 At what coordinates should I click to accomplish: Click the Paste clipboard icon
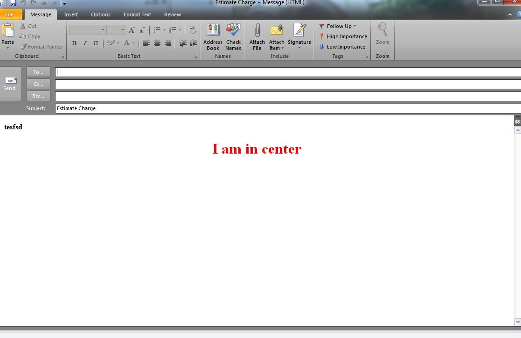7,30
